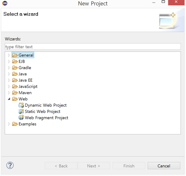
Task: Click the Back button
Action: [61, 166]
